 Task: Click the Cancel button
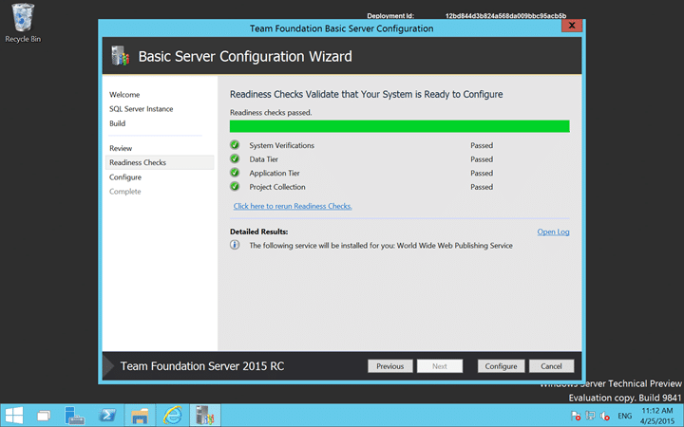coord(551,366)
